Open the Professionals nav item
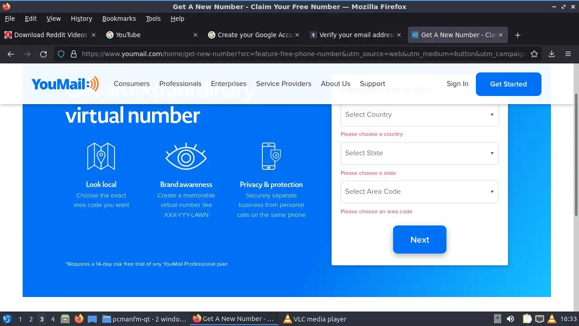This screenshot has height=326, width=579. click(x=180, y=84)
